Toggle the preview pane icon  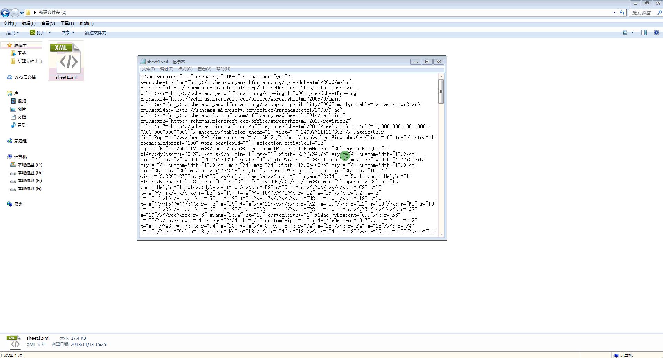tap(644, 32)
